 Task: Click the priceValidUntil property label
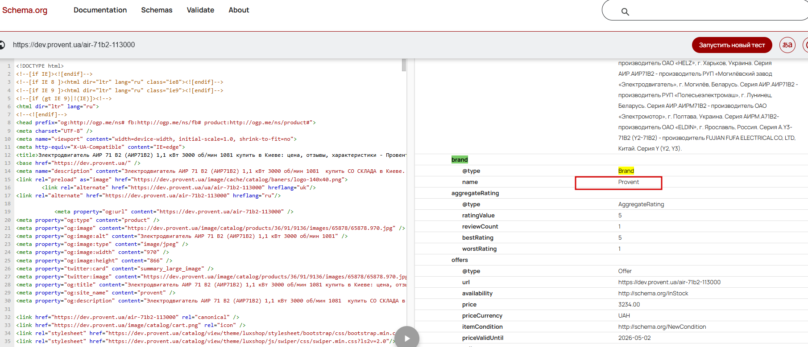click(x=483, y=338)
